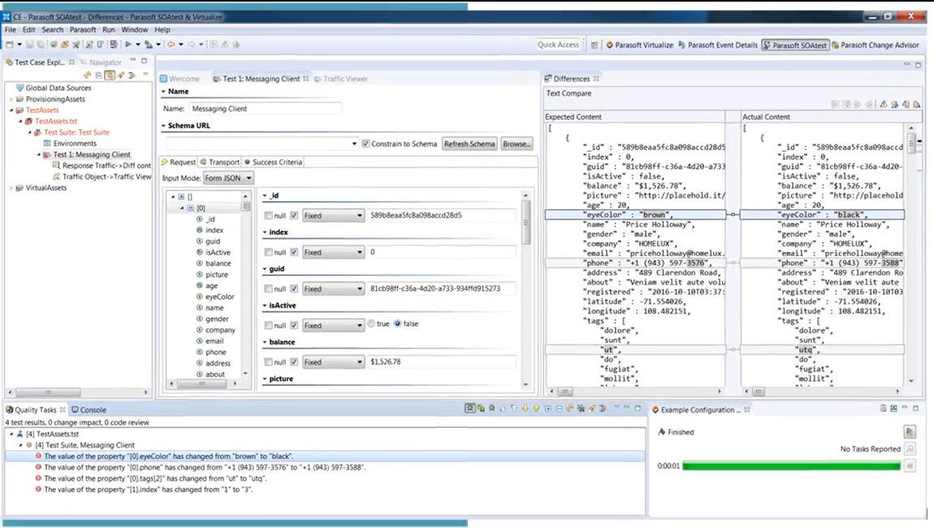The width and height of the screenshot is (934, 528).
Task: Click the Run test play icon in toolbar
Action: 128,44
